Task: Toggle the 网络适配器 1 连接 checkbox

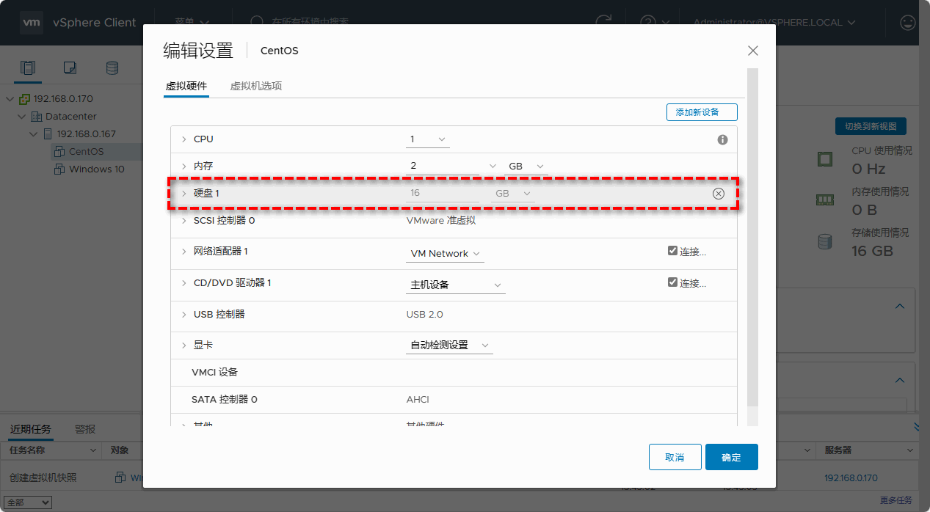Action: (x=672, y=251)
